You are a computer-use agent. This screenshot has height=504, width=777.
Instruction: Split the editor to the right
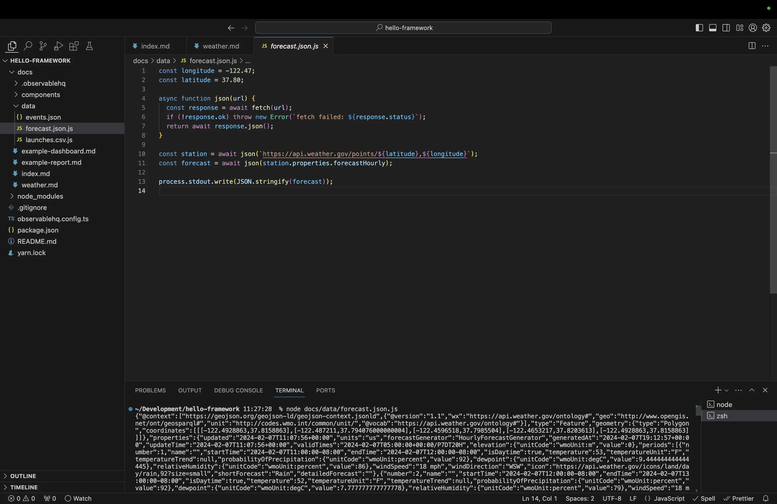tap(752, 46)
